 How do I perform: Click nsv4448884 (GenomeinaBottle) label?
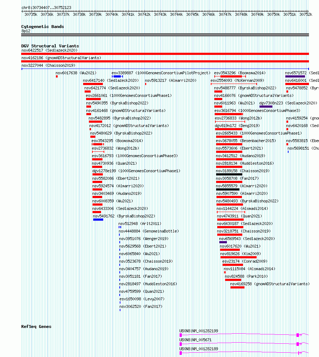coord(149,231)
